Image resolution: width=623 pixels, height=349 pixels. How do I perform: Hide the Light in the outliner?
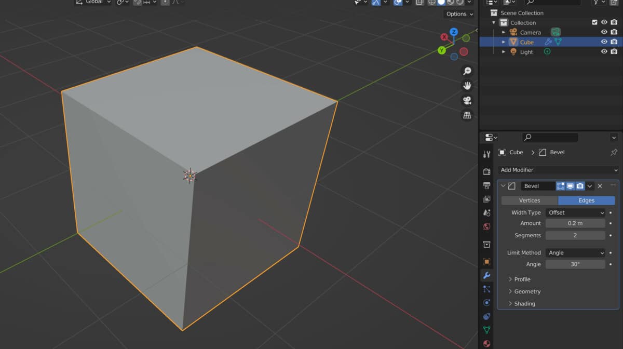[x=604, y=51]
